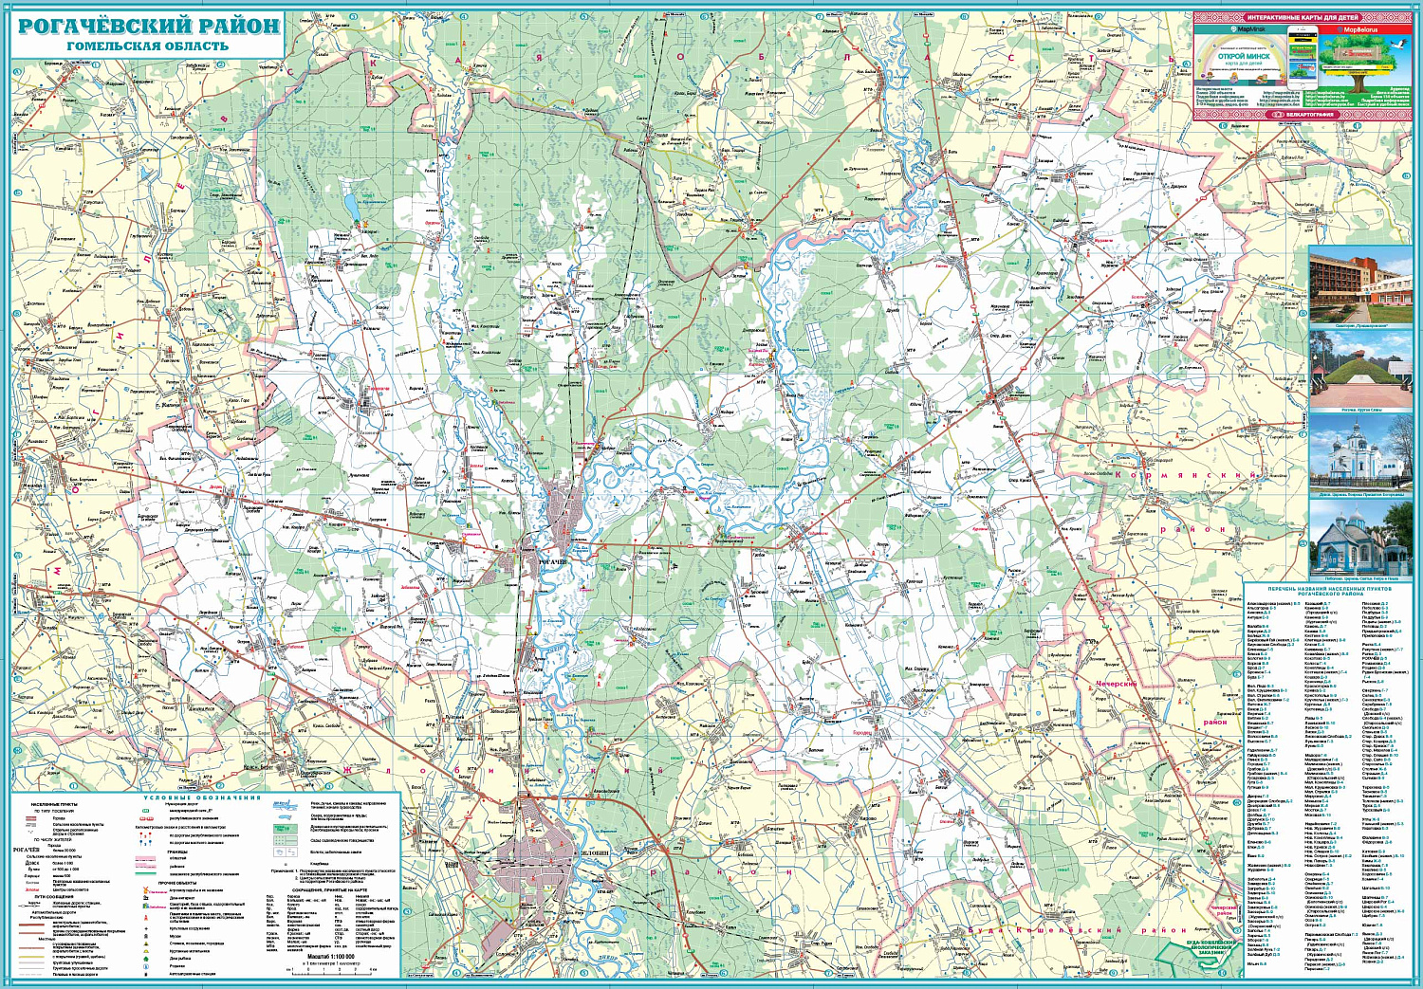Screen dimensions: 1423x989
Task: Click the MapBelorus logo in the advertisement
Action: tap(1359, 29)
